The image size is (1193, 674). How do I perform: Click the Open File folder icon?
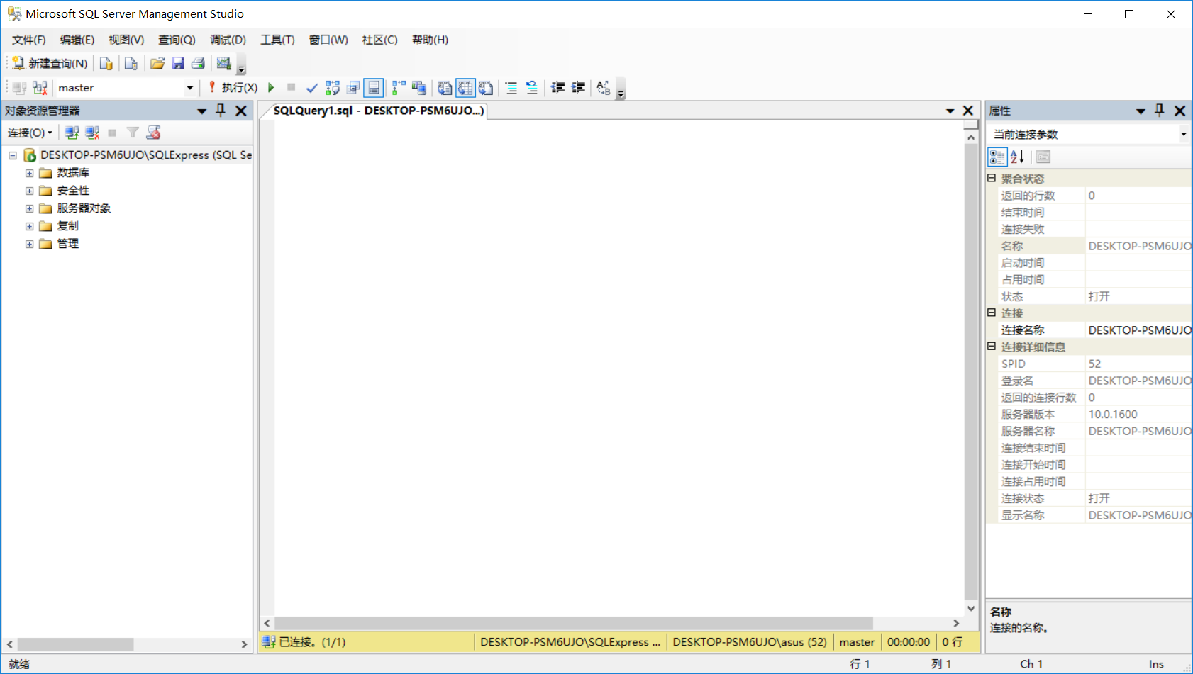point(157,64)
